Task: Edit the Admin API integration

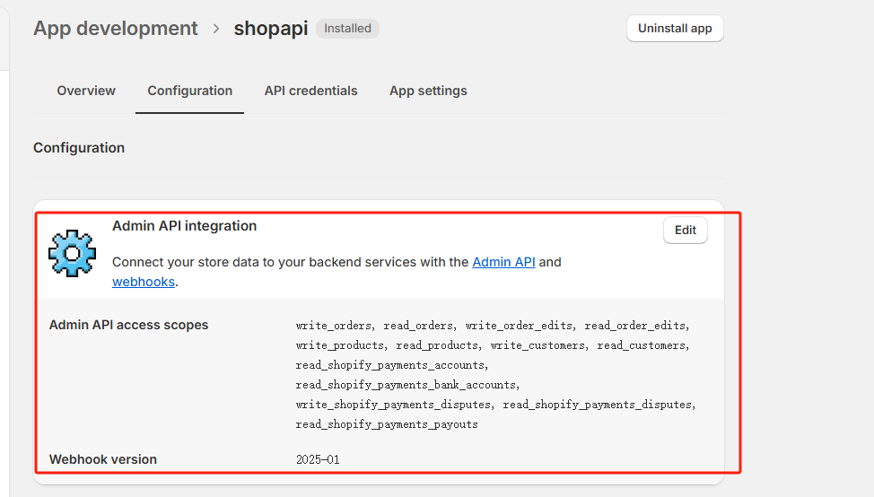Action: point(686,231)
